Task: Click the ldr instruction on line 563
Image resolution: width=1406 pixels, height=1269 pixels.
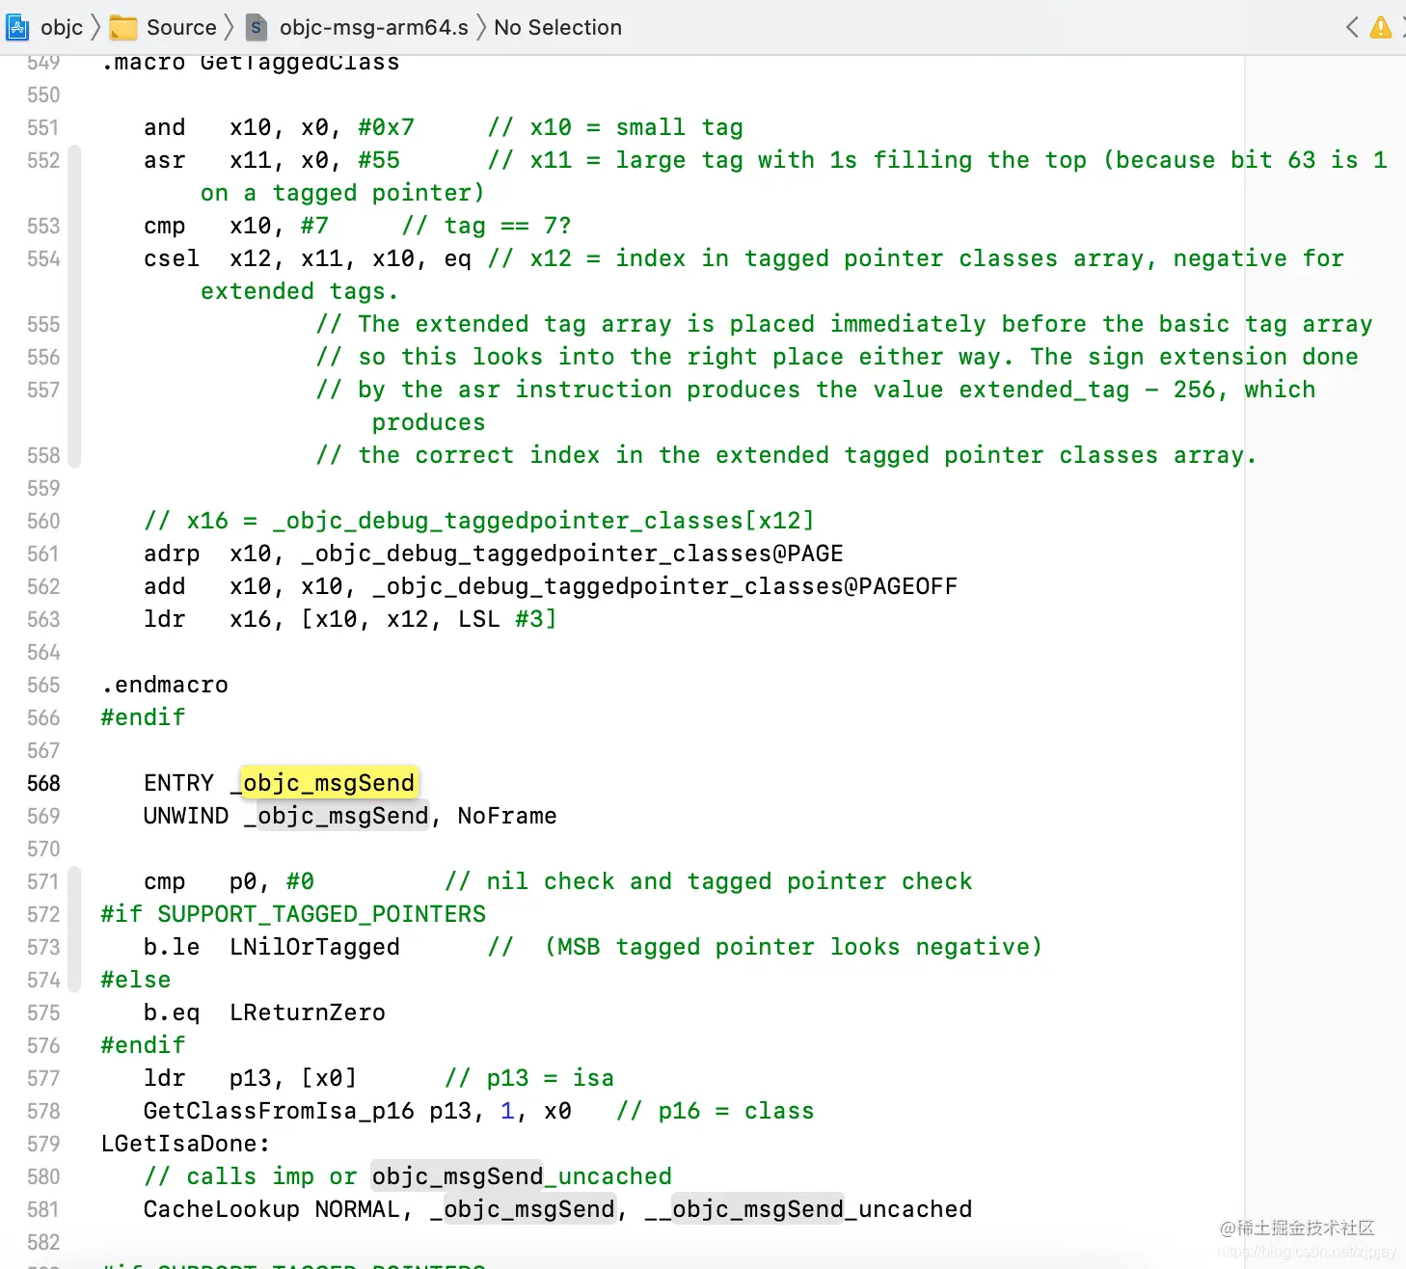Action: (165, 619)
